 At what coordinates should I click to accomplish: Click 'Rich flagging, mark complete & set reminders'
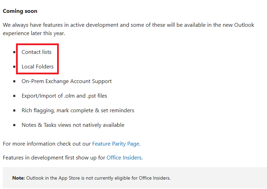78,110
